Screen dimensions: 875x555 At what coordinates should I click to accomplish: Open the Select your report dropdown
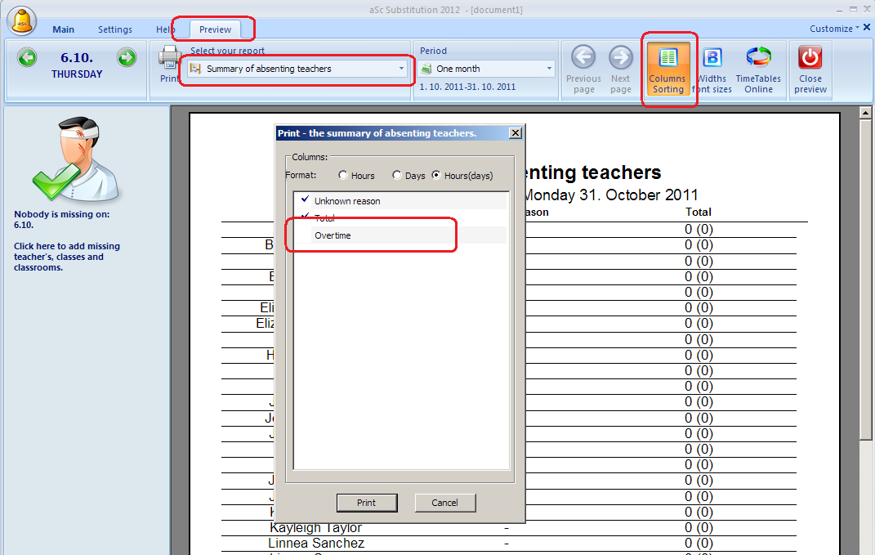pos(297,69)
